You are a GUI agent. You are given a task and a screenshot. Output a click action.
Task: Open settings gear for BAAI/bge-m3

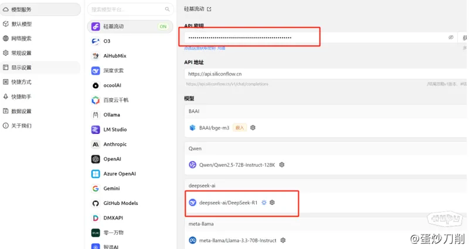pyautogui.click(x=253, y=127)
